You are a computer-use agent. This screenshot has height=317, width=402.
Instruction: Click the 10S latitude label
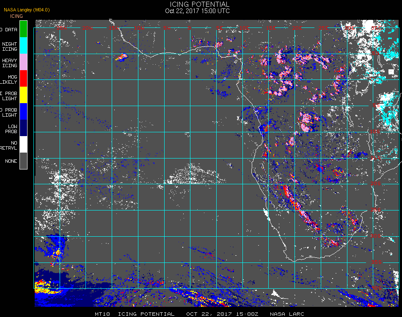click(x=375, y=131)
